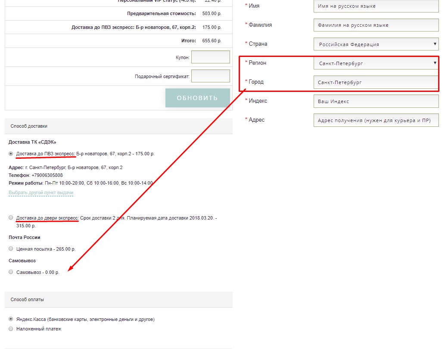Click the Способ доставки section header

tap(118, 126)
